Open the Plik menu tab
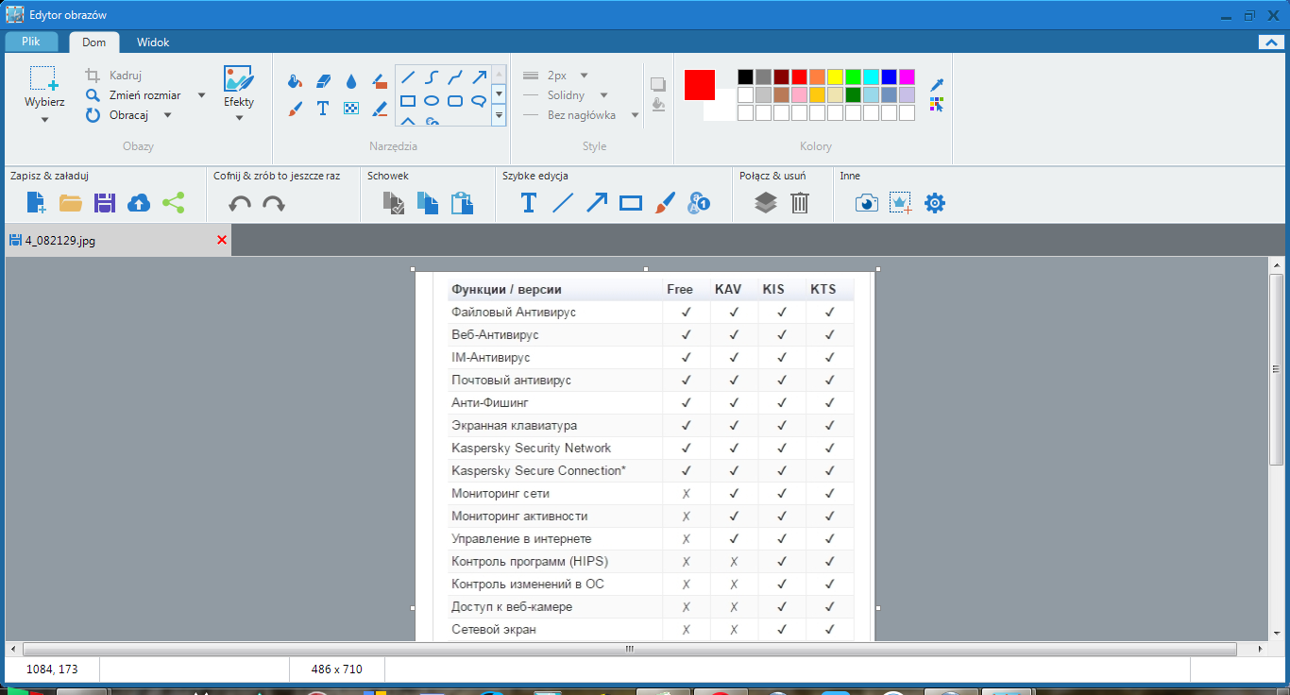This screenshot has height=695, width=1290. click(31, 42)
